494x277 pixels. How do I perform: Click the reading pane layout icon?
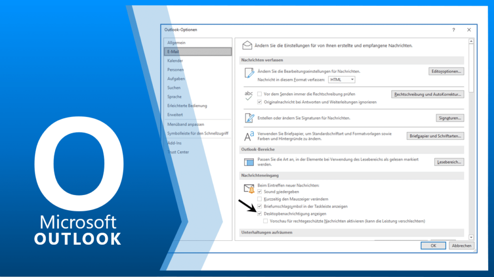[x=249, y=162]
